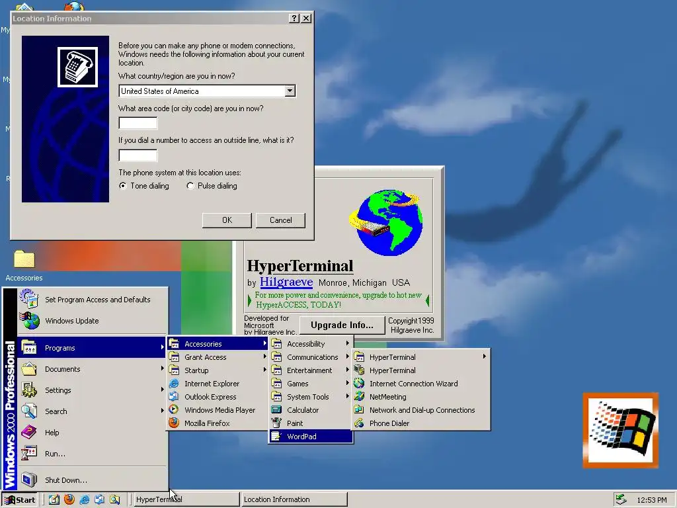677x508 pixels.
Task: Click the Internet Connection Wizard icon
Action: [359, 383]
